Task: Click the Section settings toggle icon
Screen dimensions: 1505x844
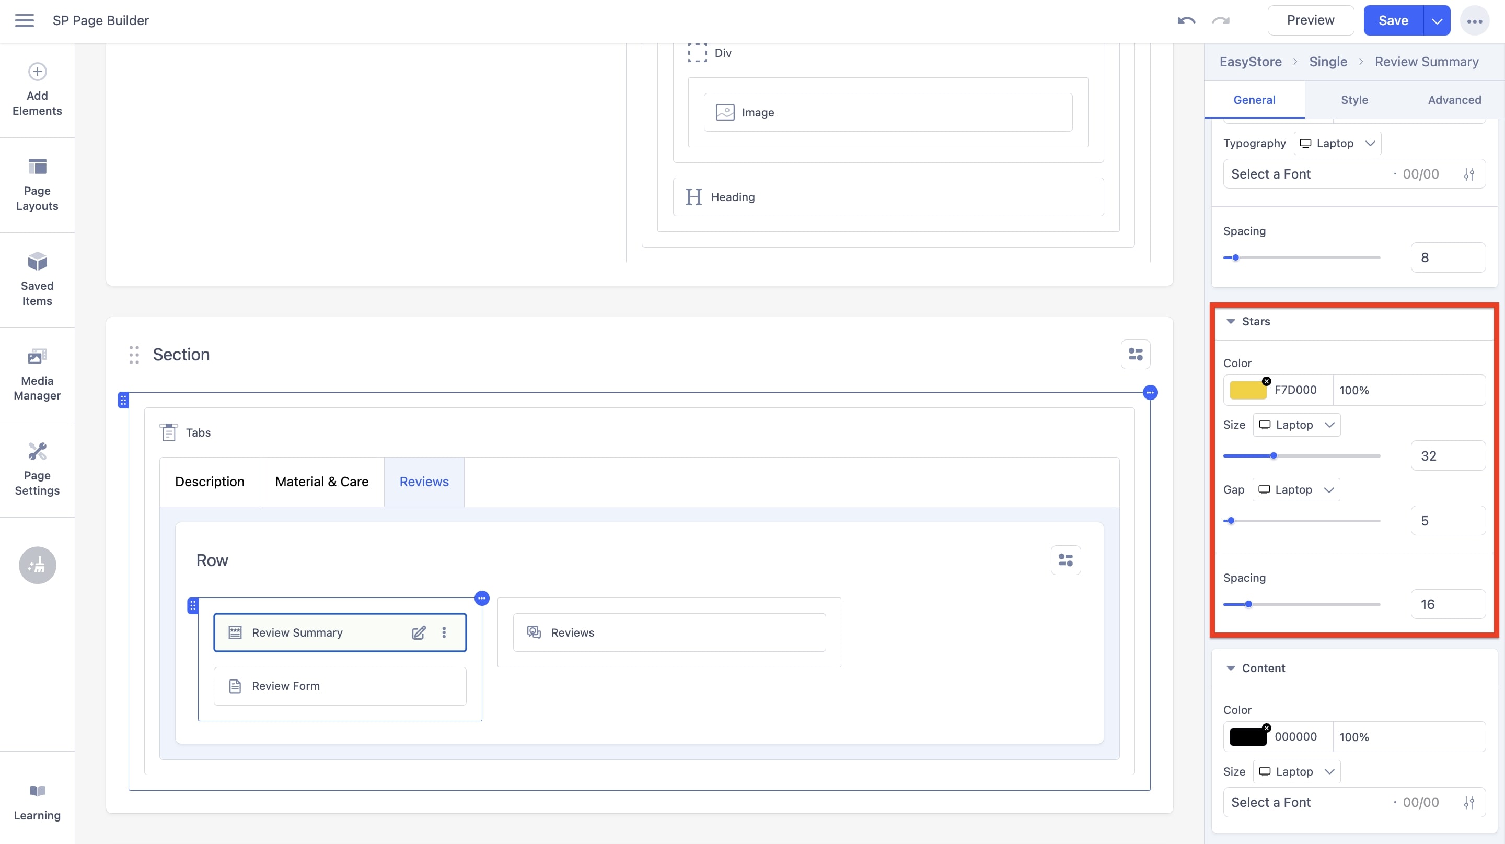Action: click(x=1135, y=355)
